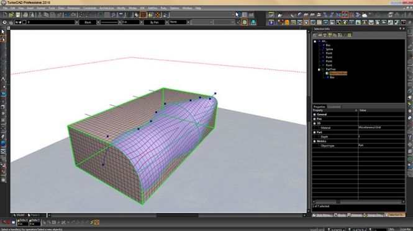Open the Black pen color dropdown
413x231 pixels.
tap(98, 22)
